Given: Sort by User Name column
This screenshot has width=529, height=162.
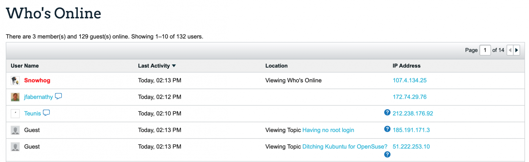Looking at the screenshot, I should [x=25, y=66].
